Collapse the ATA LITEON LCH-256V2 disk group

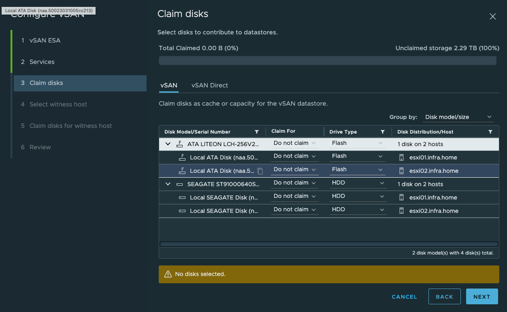point(167,144)
